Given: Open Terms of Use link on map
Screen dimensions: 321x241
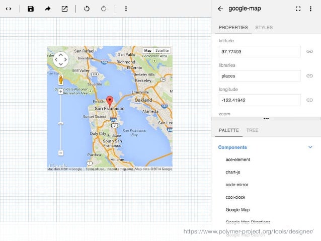Looking at the screenshot, I should [95, 169].
